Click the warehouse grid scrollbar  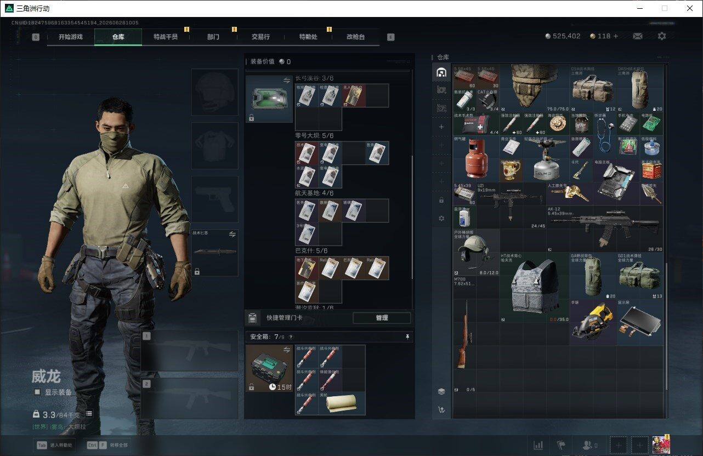[667, 326]
